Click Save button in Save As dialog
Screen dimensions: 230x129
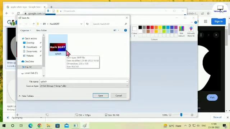point(101,96)
